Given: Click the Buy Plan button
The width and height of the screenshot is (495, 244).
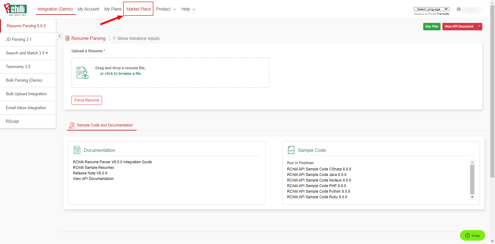Looking at the screenshot, I should click(432, 26).
